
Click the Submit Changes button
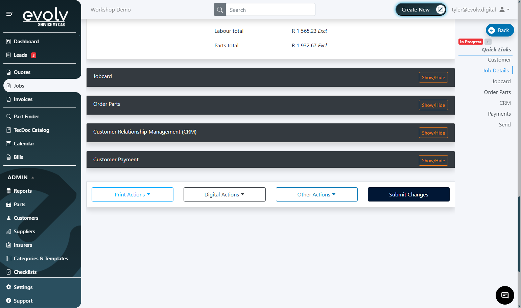coord(409,194)
